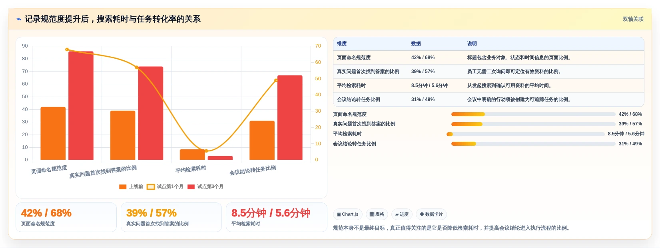Click the 平均检索耗时 progress bar

[x=526, y=134]
